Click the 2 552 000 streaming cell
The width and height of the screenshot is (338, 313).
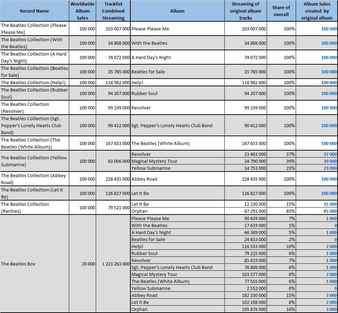[x=245, y=288]
